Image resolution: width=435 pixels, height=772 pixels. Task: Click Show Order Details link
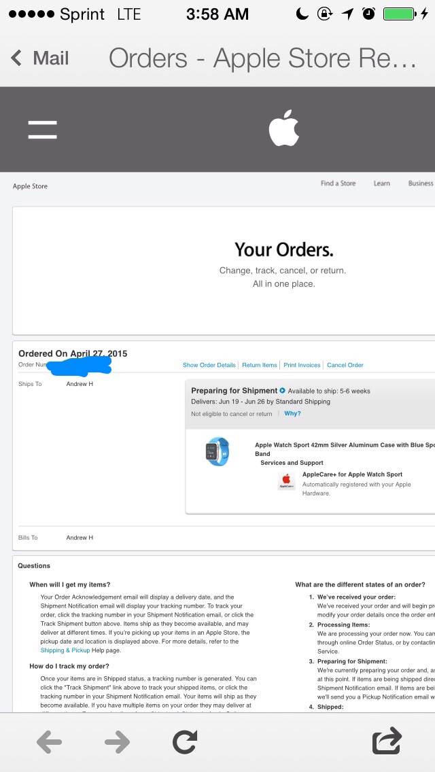(209, 365)
